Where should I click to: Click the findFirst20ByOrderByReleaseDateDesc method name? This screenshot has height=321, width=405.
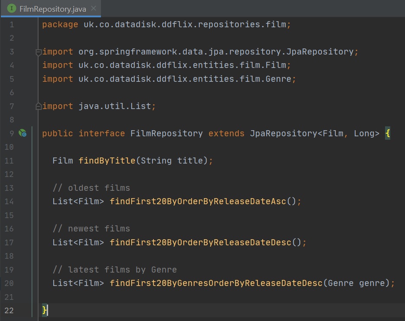coord(200,242)
